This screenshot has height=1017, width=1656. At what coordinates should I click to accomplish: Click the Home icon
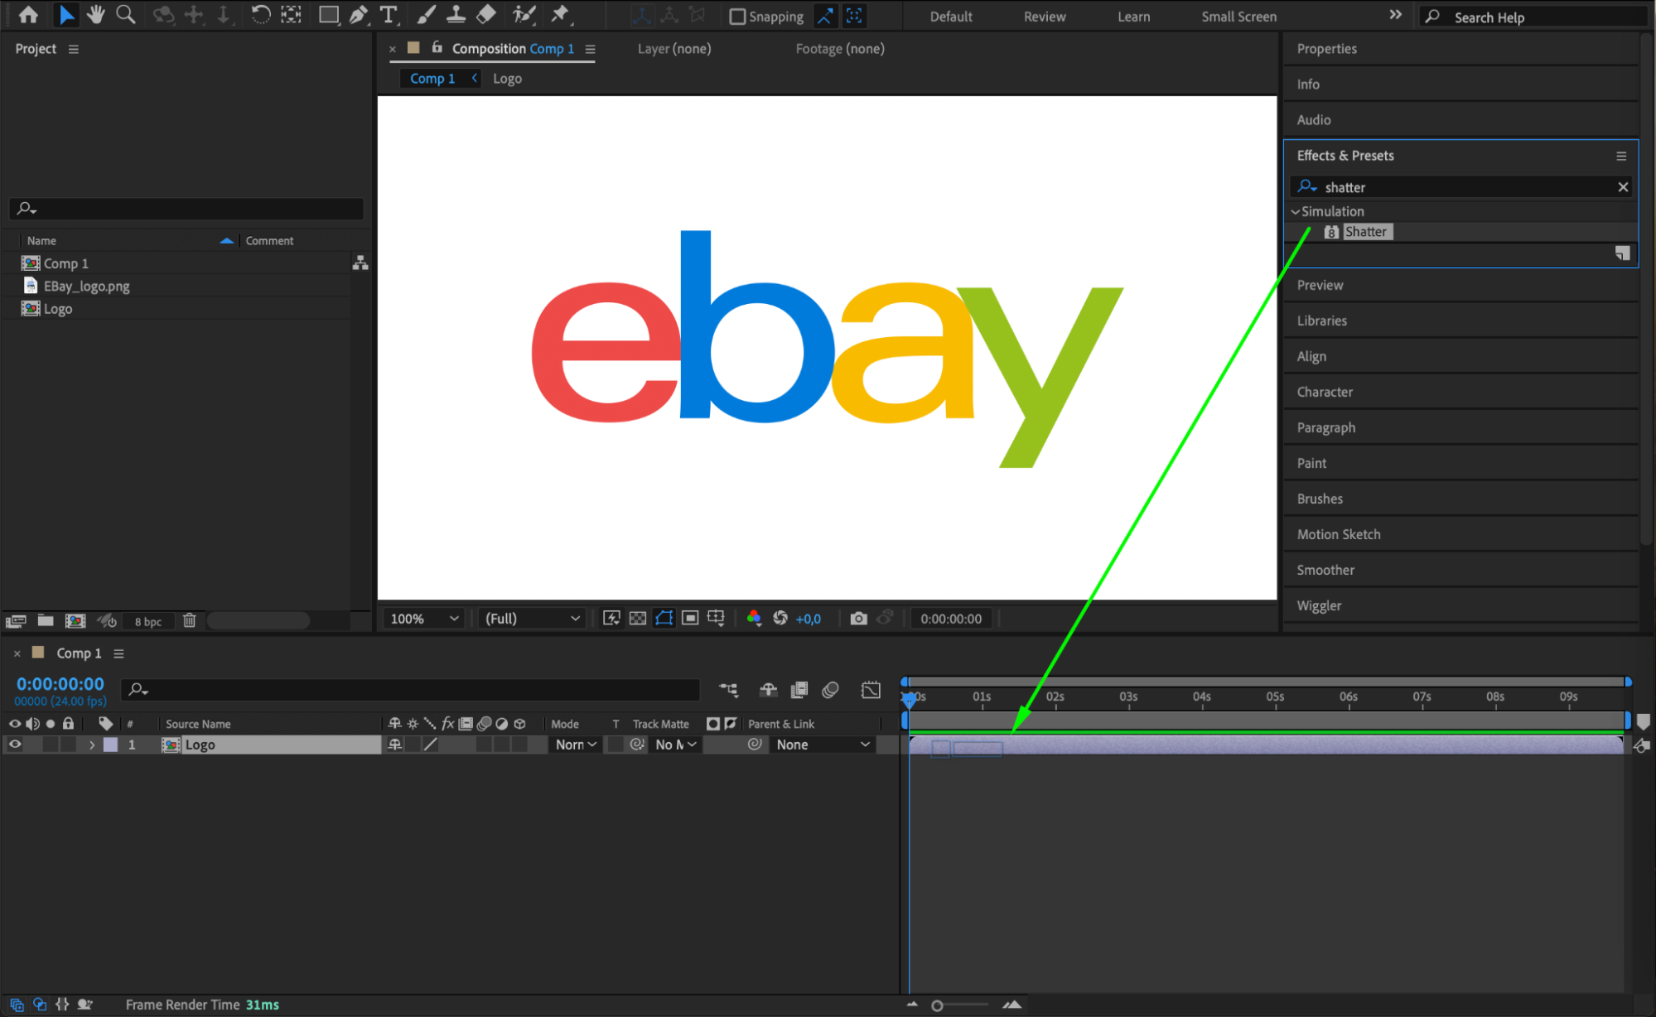28,14
